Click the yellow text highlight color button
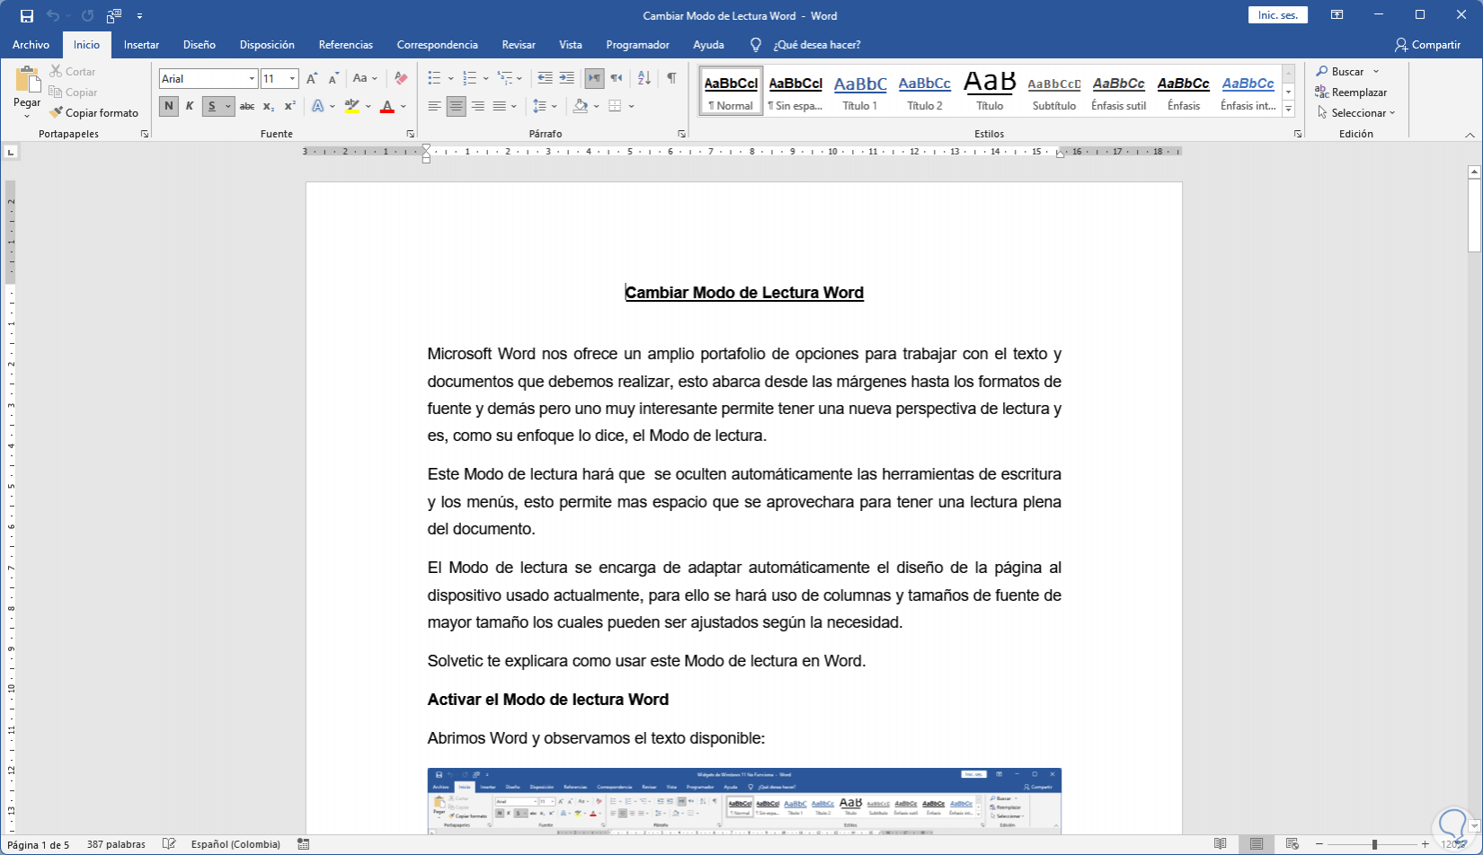This screenshot has height=855, width=1483. click(x=351, y=106)
